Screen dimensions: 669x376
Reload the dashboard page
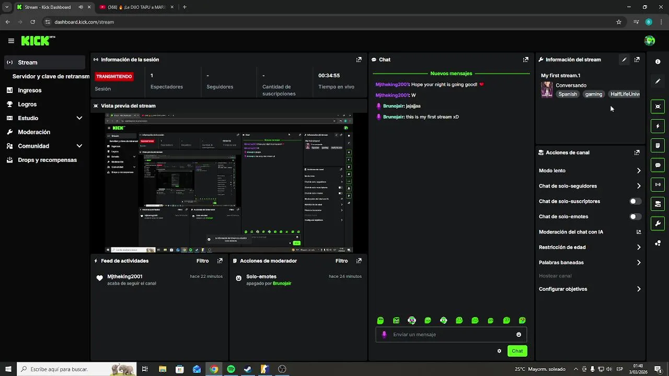click(32, 22)
